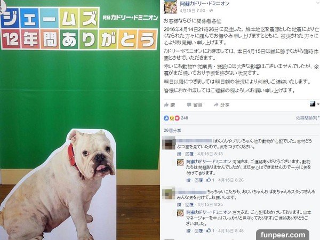Click the thumbs-up count on the 8:48 reply
The width and height of the screenshot is (320, 240).
(x=210, y=230)
